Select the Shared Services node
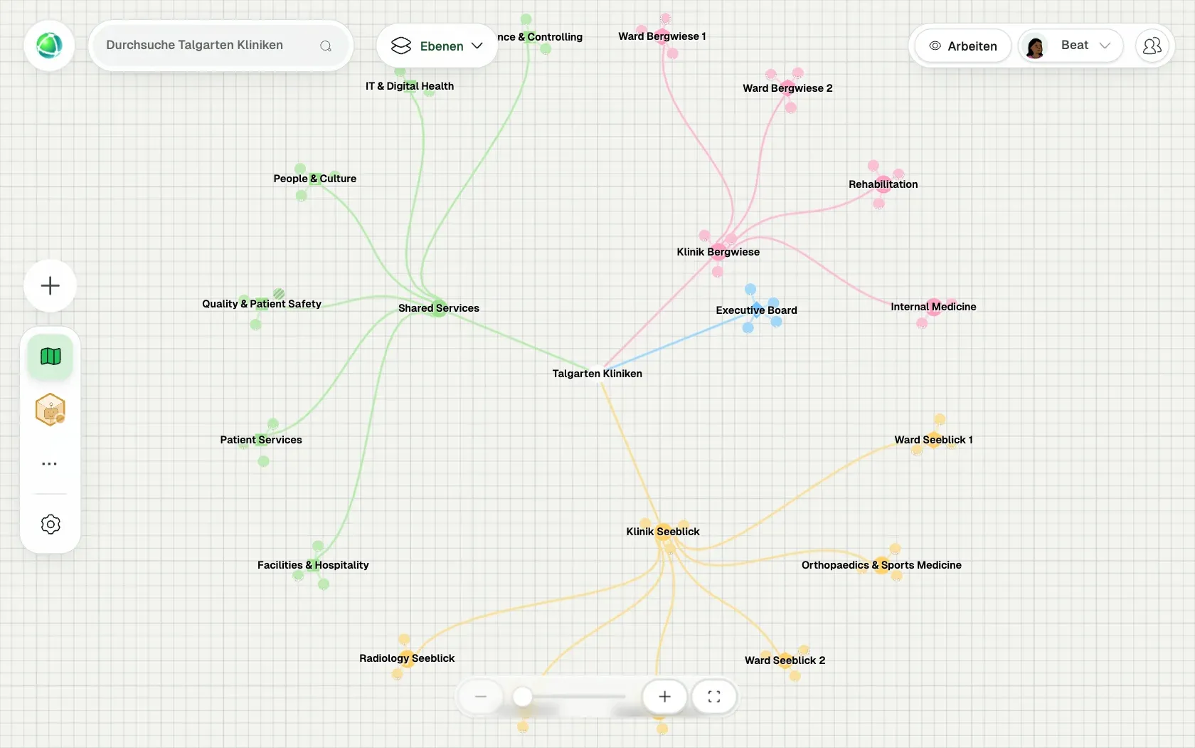The height and width of the screenshot is (748, 1195). click(x=439, y=308)
